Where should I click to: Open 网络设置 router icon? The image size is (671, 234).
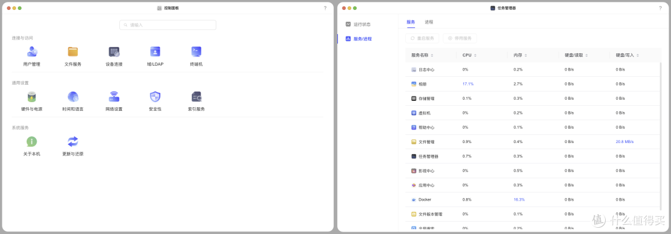pyautogui.click(x=114, y=97)
